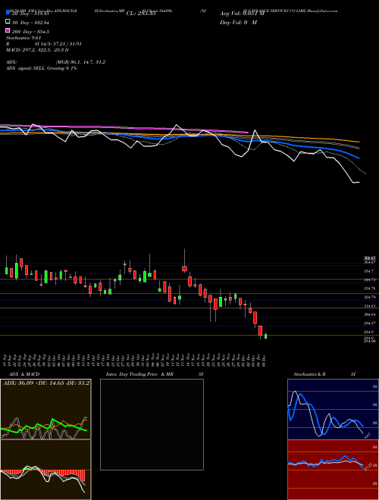Screen dimensions: 379x500
Task: Click the last green candlestick on the chart
Action: [x=265, y=336]
